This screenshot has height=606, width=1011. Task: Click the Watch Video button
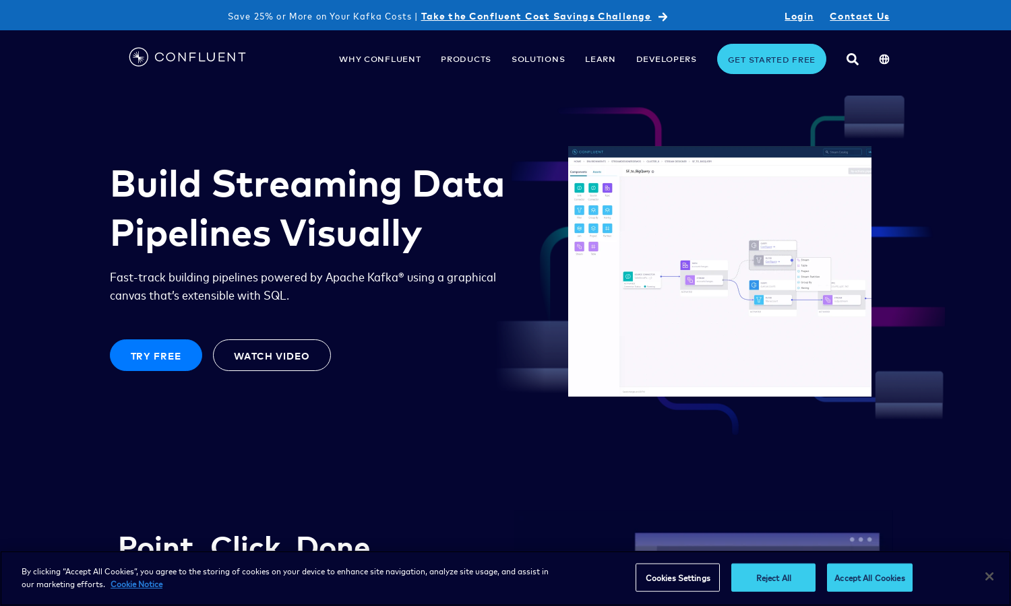coord(272,356)
